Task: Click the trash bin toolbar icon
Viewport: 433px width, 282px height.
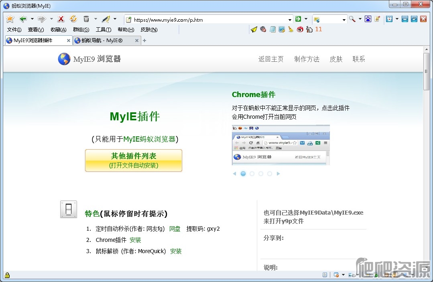Action: click(86, 19)
